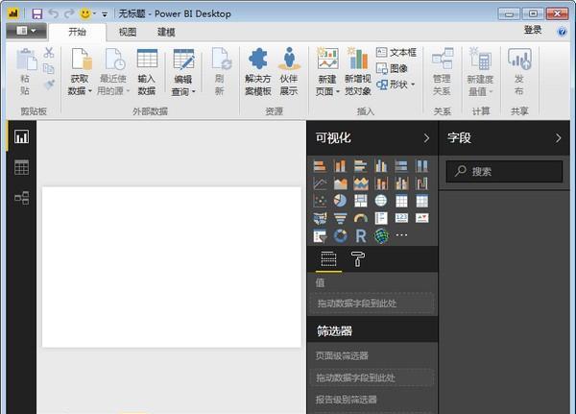The image size is (576, 414).
Task: Select the gauge visual
Action: 360,218
